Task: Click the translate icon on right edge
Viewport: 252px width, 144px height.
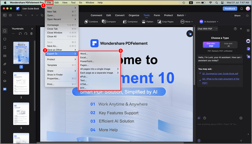Action: (x=248, y=56)
